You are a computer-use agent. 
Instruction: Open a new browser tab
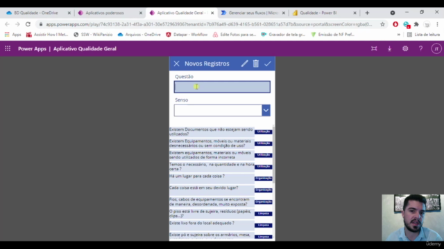click(367, 12)
